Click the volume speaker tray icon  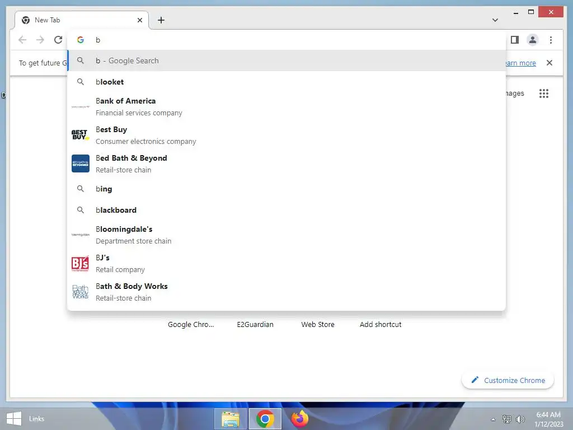coord(520,419)
